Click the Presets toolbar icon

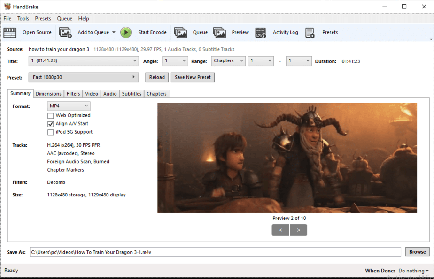310,32
